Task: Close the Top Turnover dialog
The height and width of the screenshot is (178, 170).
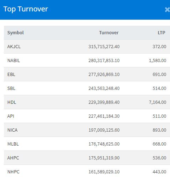Action: pyautogui.click(x=168, y=10)
